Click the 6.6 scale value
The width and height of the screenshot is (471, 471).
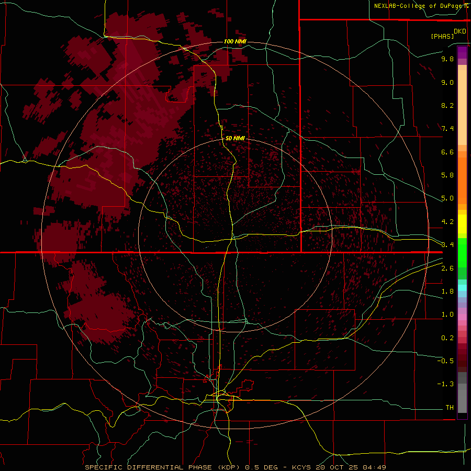click(x=447, y=152)
